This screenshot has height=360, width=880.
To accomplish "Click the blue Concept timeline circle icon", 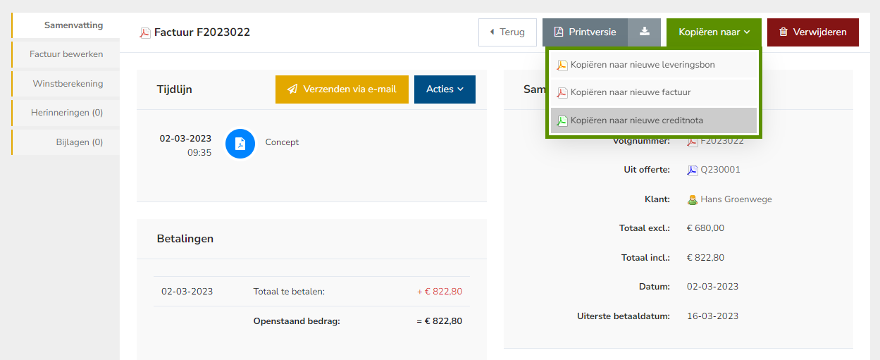I will pyautogui.click(x=240, y=143).
